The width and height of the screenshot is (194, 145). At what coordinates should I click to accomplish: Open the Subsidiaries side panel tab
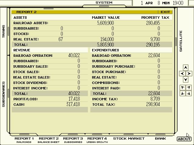pyautogui.click(x=3, y=94)
